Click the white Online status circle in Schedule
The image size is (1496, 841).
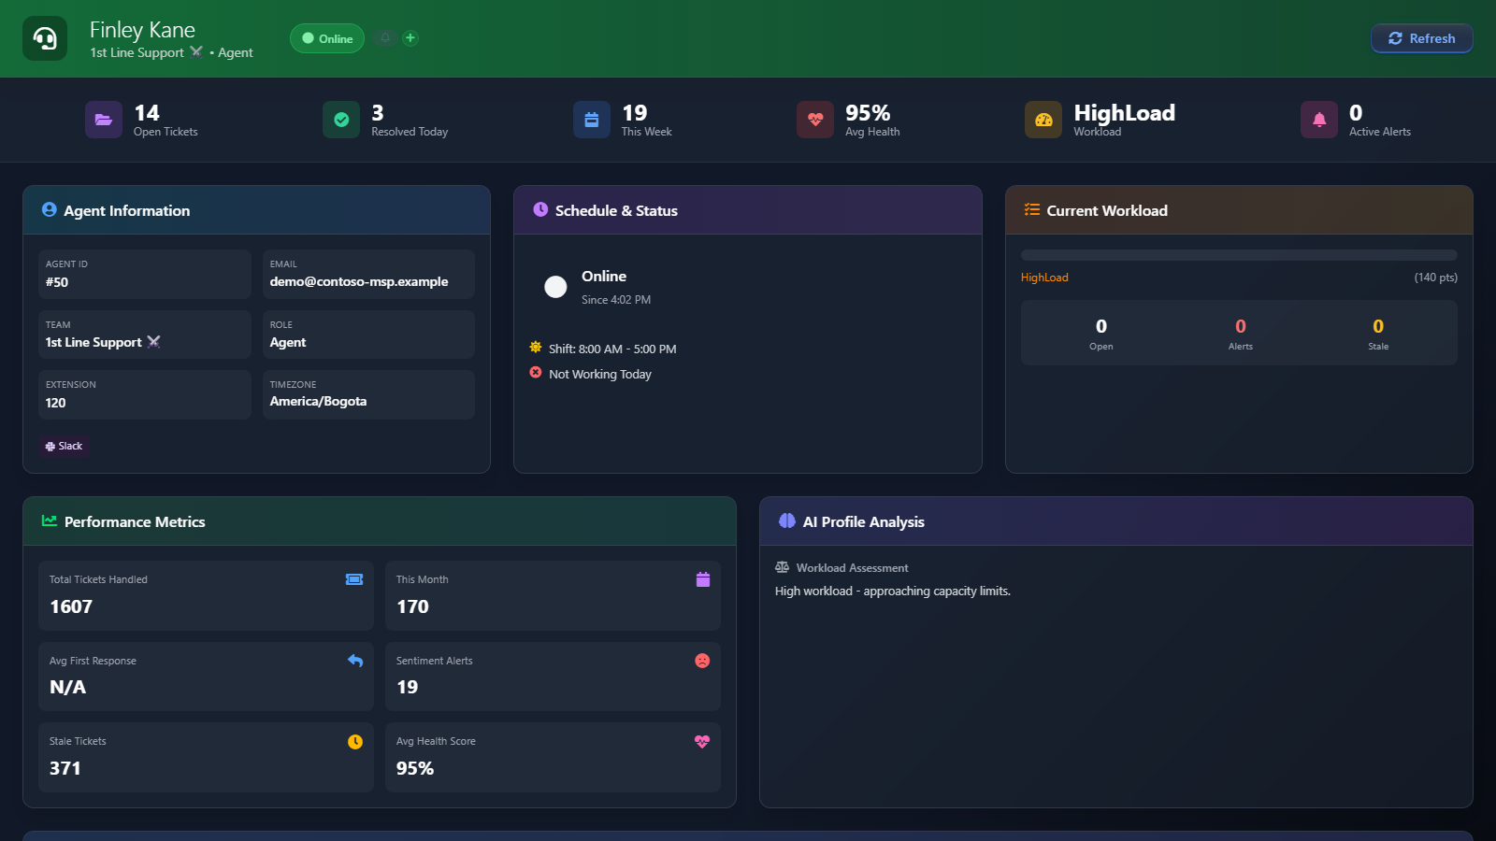[555, 287]
